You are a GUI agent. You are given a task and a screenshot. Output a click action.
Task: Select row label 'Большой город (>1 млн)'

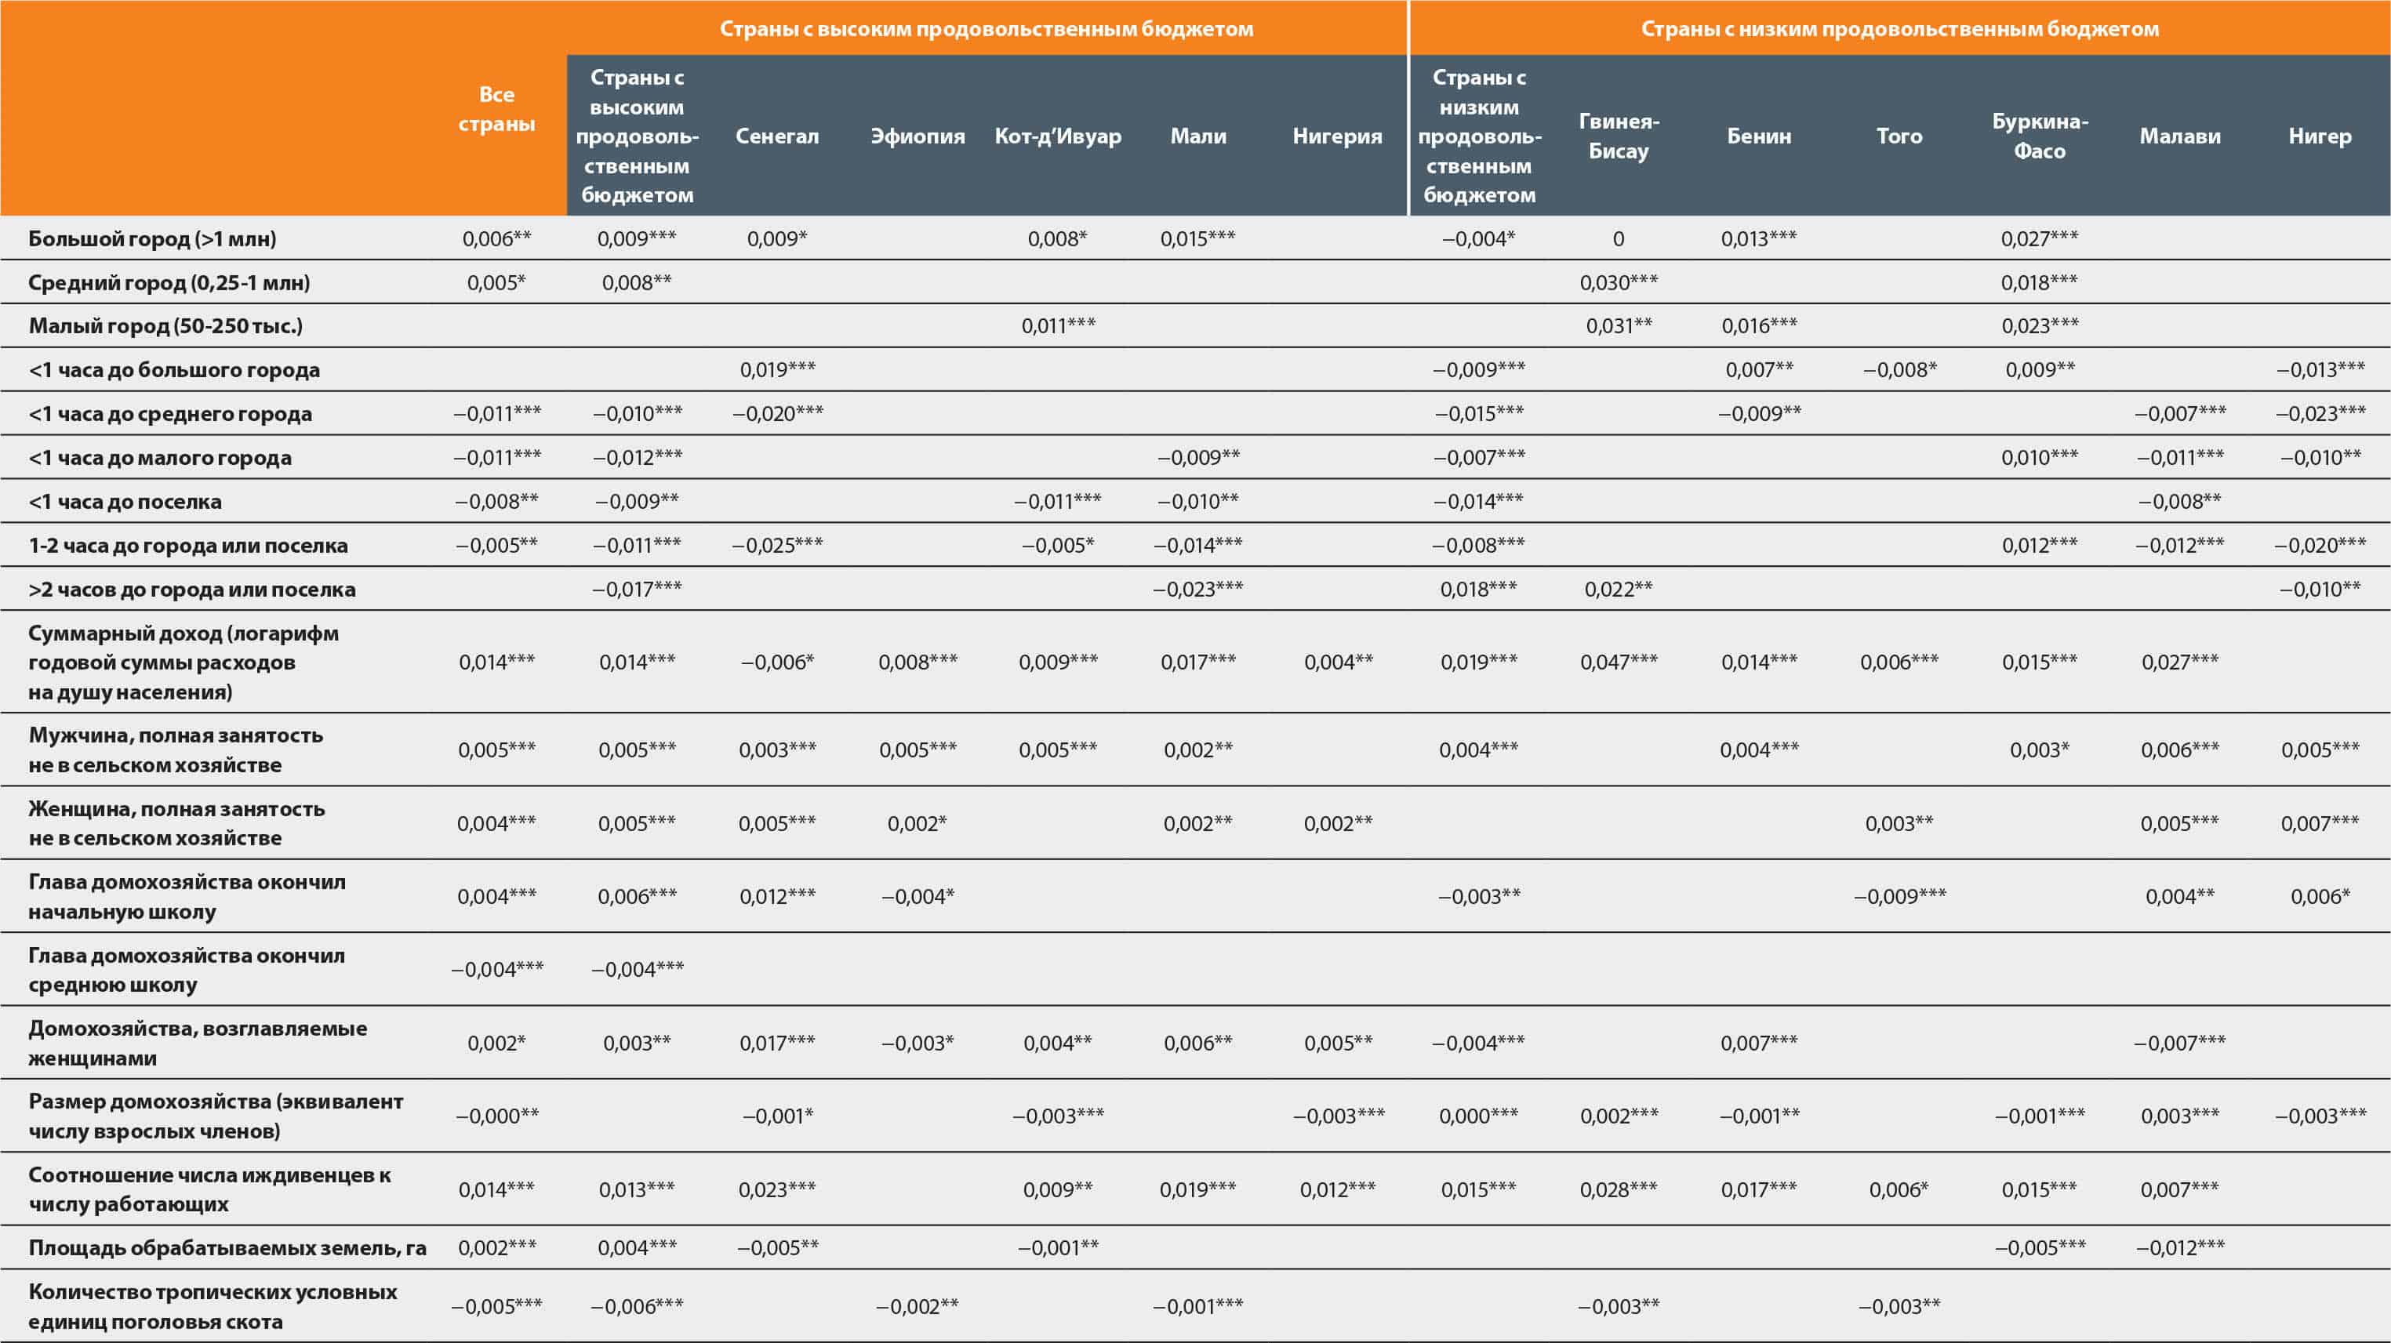tap(152, 238)
